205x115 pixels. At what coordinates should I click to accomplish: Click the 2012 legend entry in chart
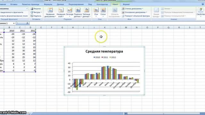[x=113, y=57]
